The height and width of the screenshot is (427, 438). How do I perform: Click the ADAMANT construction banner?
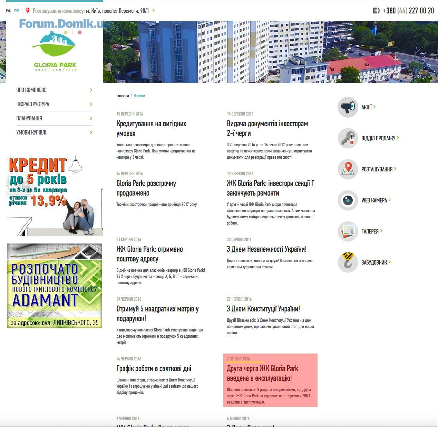point(55,286)
